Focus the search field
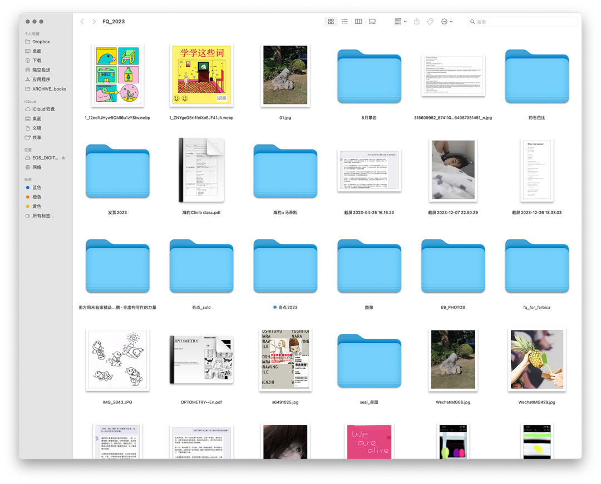601x484 pixels. pyautogui.click(x=523, y=22)
